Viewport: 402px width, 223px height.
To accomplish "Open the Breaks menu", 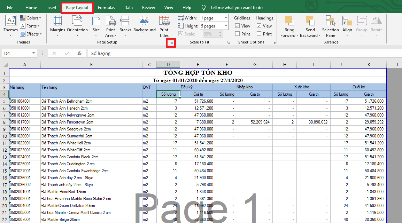I will [125, 24].
